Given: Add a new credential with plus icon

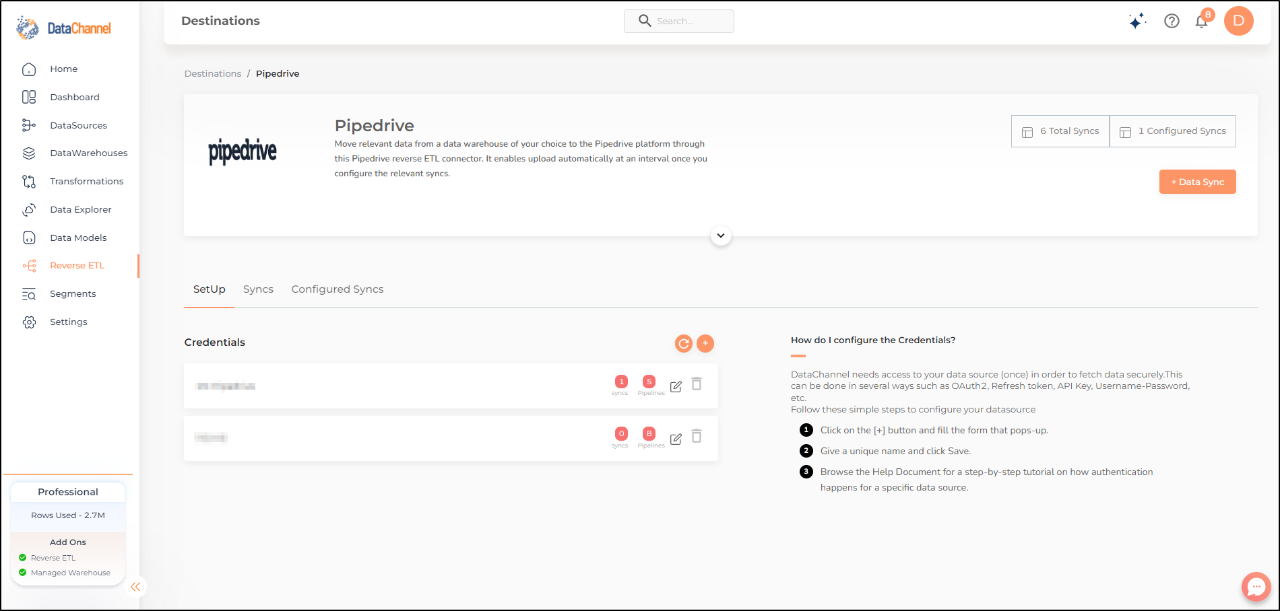Looking at the screenshot, I should (x=705, y=343).
